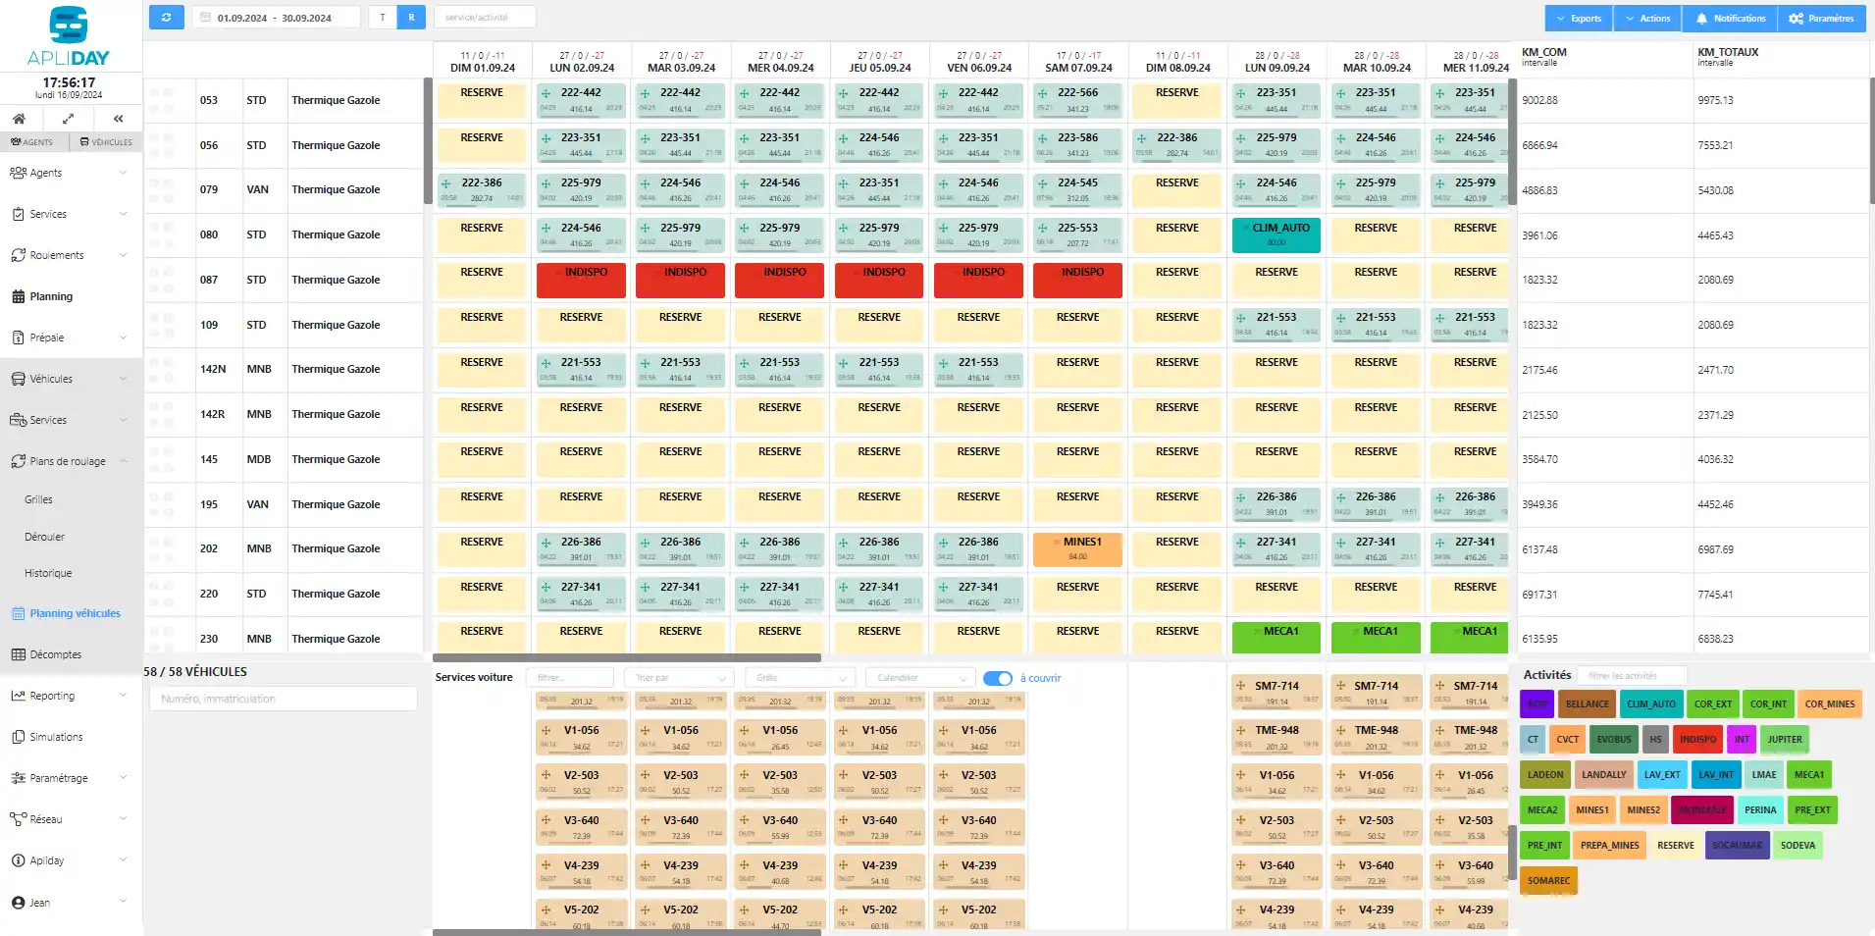Toggle the 'à couvrir' switch
Image resolution: width=1875 pixels, height=936 pixels.
point(998,678)
